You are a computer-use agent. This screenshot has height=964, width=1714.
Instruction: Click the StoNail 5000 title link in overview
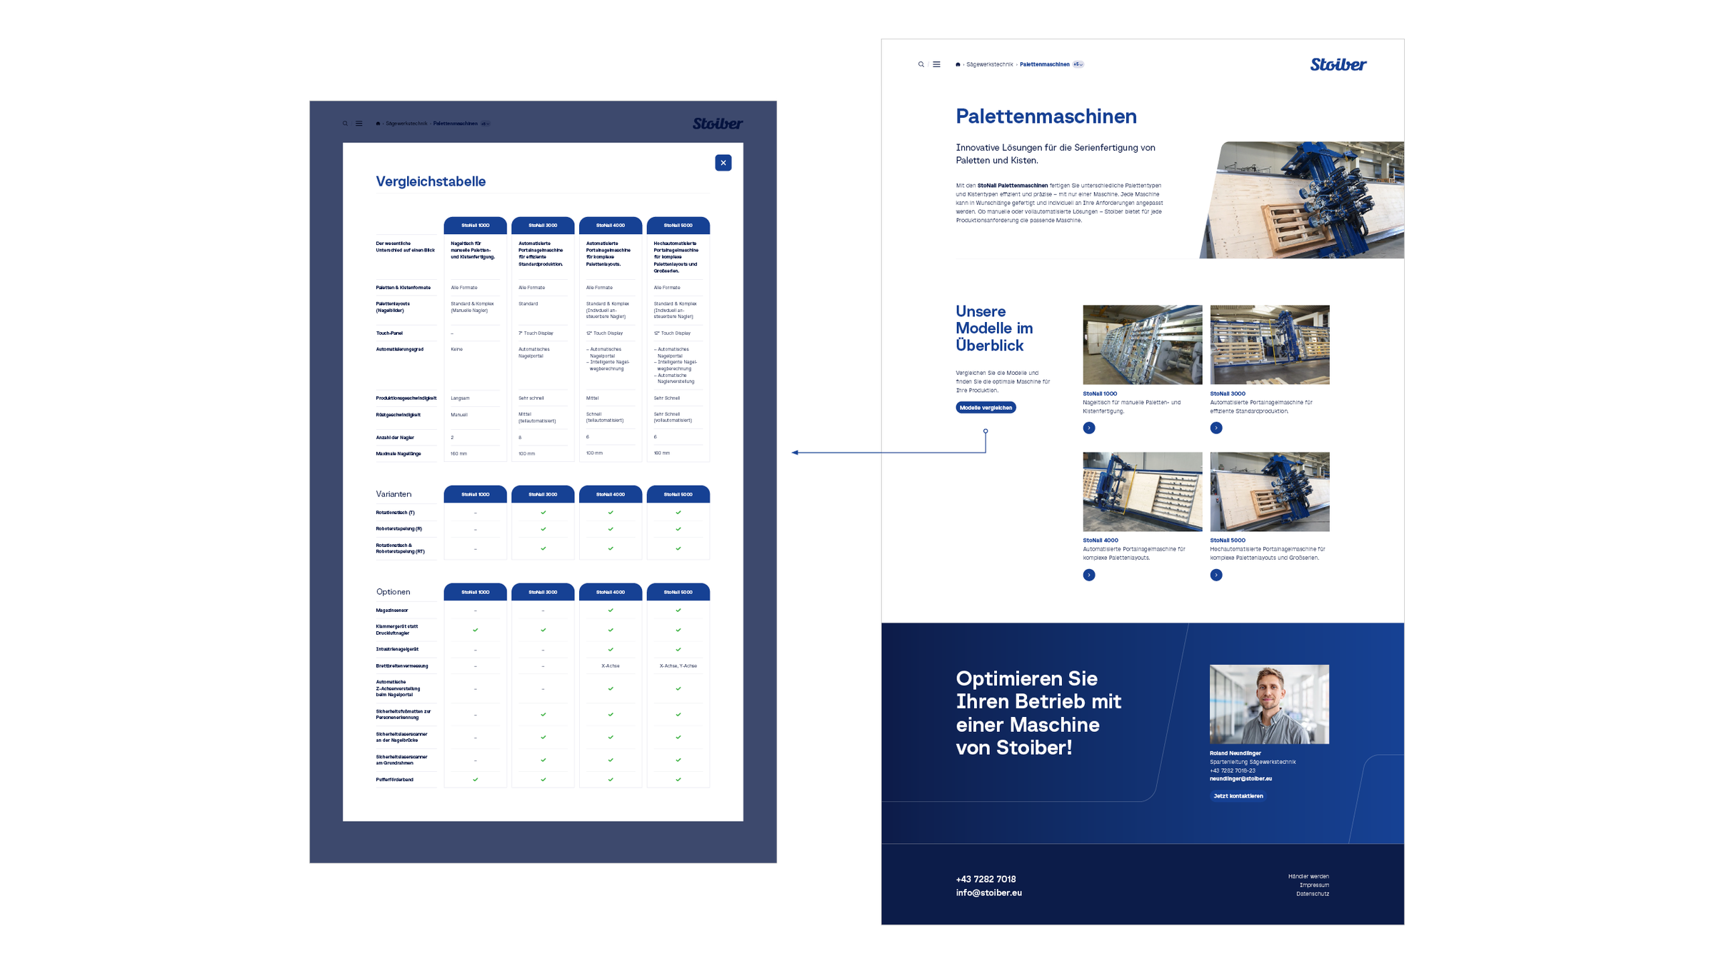[x=1227, y=541]
